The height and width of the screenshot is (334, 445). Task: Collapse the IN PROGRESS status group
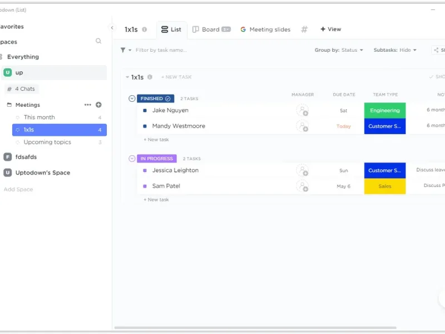(132, 159)
